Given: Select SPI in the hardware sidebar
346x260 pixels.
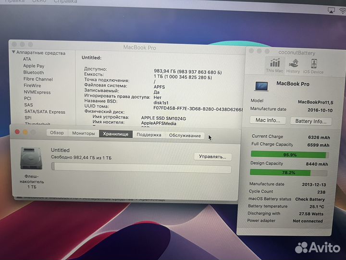Looking at the screenshot, I should click(28, 117).
